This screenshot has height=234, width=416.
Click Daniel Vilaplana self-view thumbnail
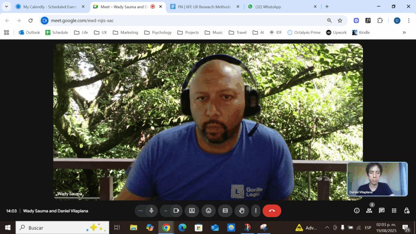[x=377, y=179]
